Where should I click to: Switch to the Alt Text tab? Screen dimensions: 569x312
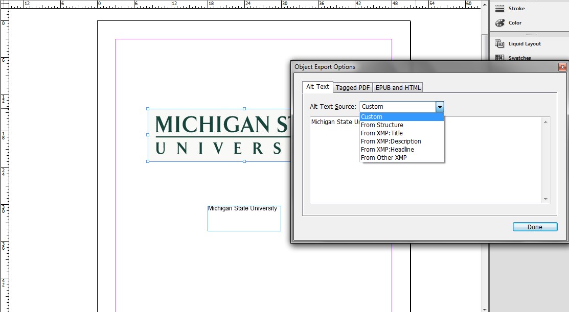pyautogui.click(x=317, y=87)
